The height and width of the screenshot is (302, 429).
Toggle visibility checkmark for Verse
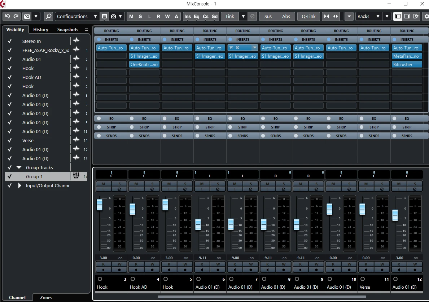pyautogui.click(x=10, y=140)
